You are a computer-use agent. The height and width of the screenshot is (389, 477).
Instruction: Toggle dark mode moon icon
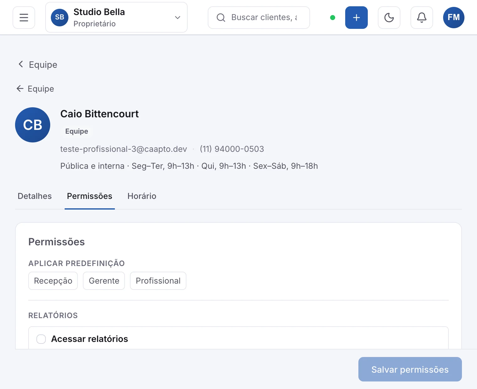click(x=389, y=18)
